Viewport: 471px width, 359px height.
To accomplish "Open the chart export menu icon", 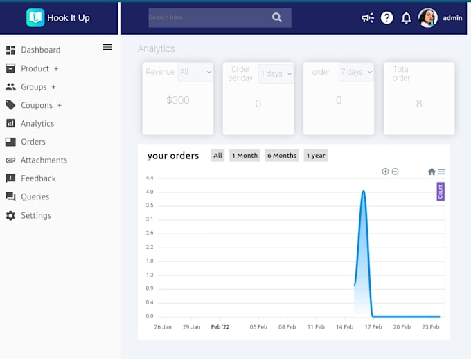I will pyautogui.click(x=441, y=172).
